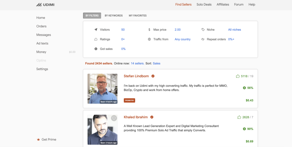Viewport: 292px width, 147px height.
Task: Change the Ratings filter 0+
Action: pyautogui.click(x=123, y=39)
